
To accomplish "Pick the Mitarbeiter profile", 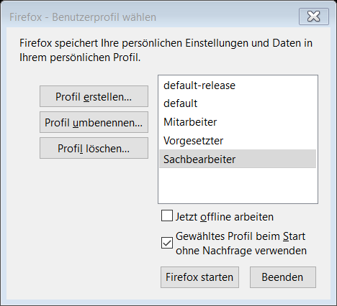I will (x=238, y=122).
